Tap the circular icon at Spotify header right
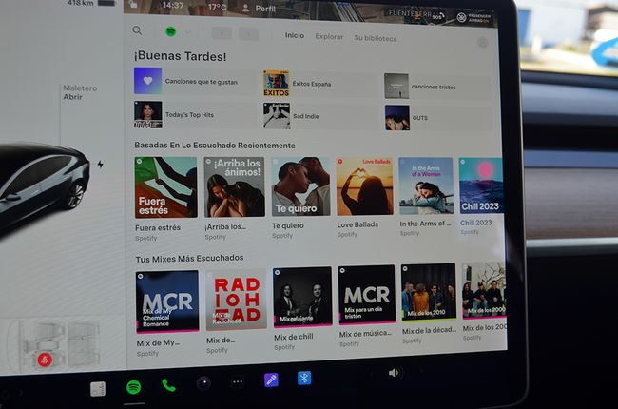The image size is (618, 409). click(x=482, y=42)
